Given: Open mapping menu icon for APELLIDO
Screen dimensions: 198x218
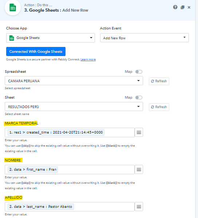Looking at the screenshot, I should tap(139, 207).
